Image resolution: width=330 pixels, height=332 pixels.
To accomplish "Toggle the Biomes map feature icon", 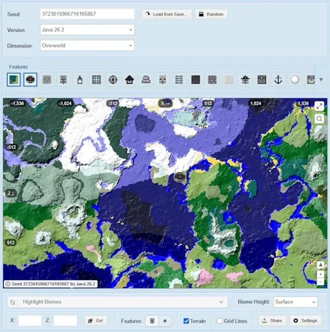I will tap(14, 79).
